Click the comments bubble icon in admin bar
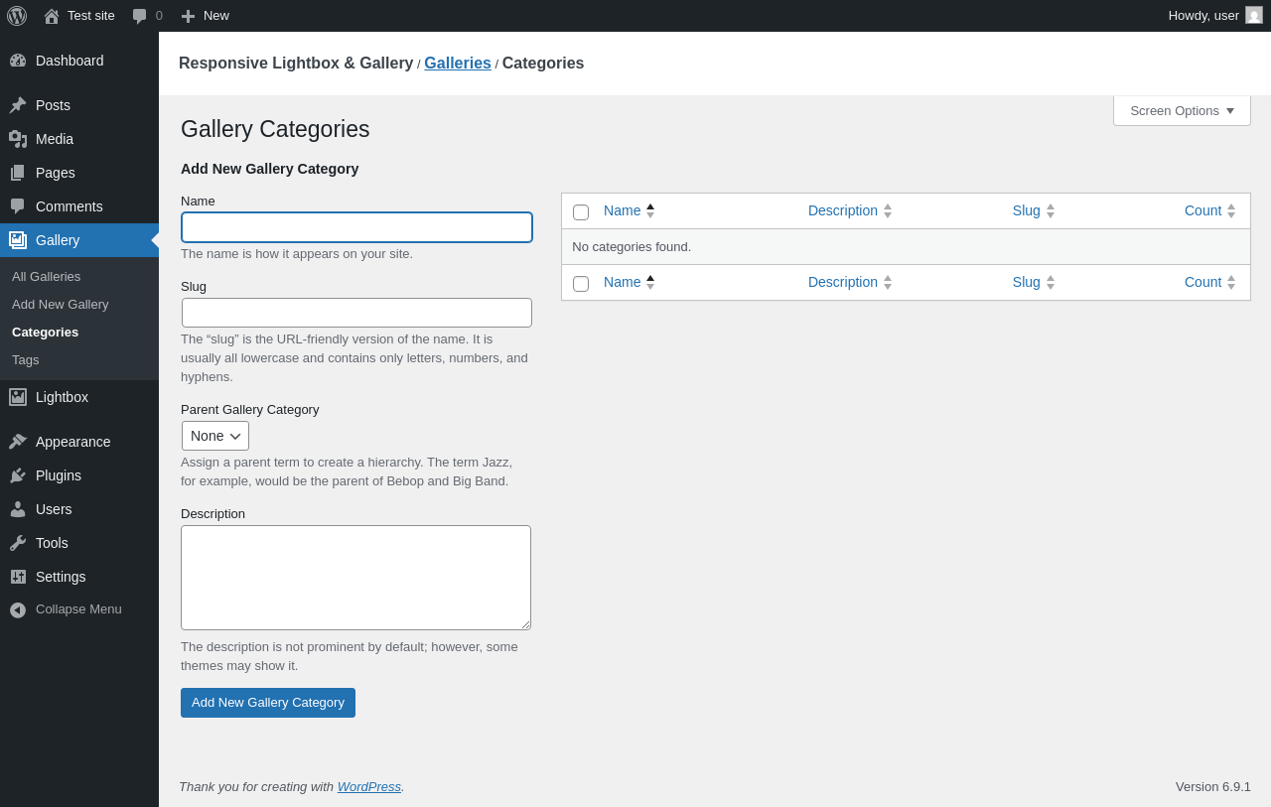Image resolution: width=1271 pixels, height=807 pixels. point(140,16)
